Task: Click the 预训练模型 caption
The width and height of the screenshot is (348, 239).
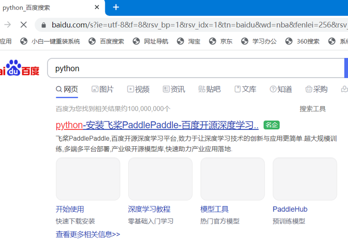Action: (289, 221)
